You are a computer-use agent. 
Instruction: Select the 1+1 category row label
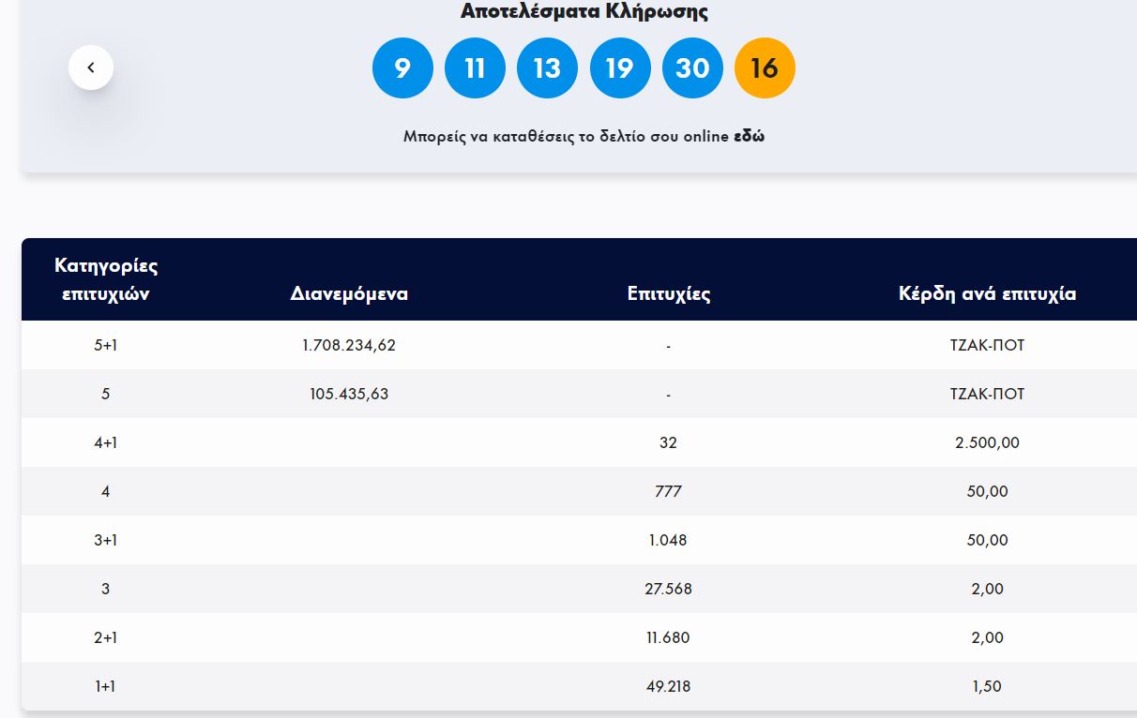coord(106,686)
